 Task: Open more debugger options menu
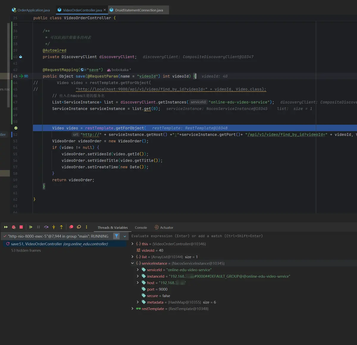coord(87,227)
